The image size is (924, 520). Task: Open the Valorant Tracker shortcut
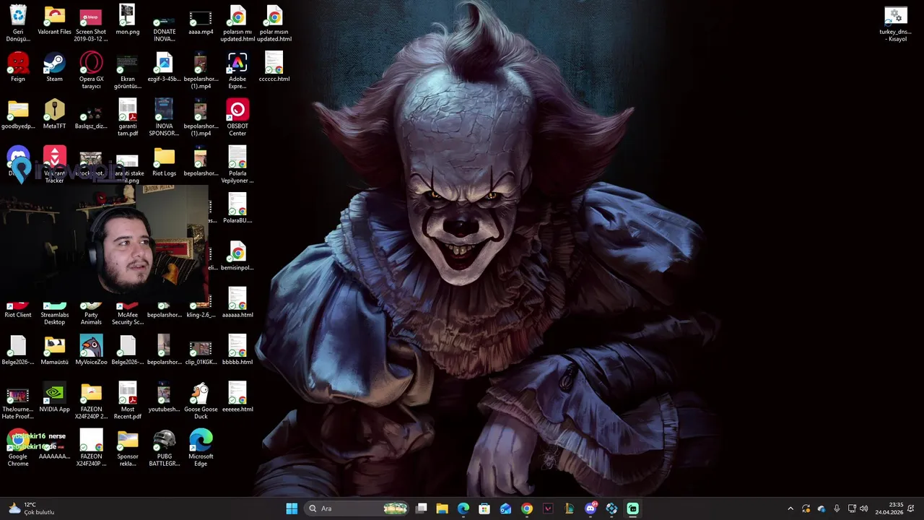click(55, 164)
